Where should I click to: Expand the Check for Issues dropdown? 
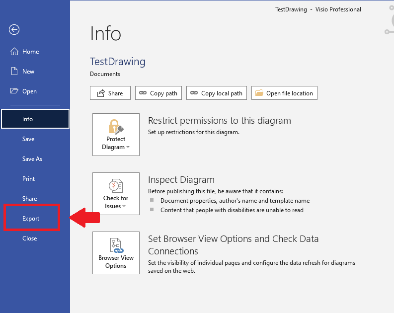click(x=116, y=194)
